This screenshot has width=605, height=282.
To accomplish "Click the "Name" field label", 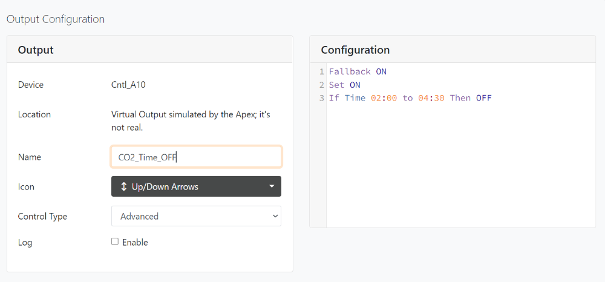I will point(30,157).
